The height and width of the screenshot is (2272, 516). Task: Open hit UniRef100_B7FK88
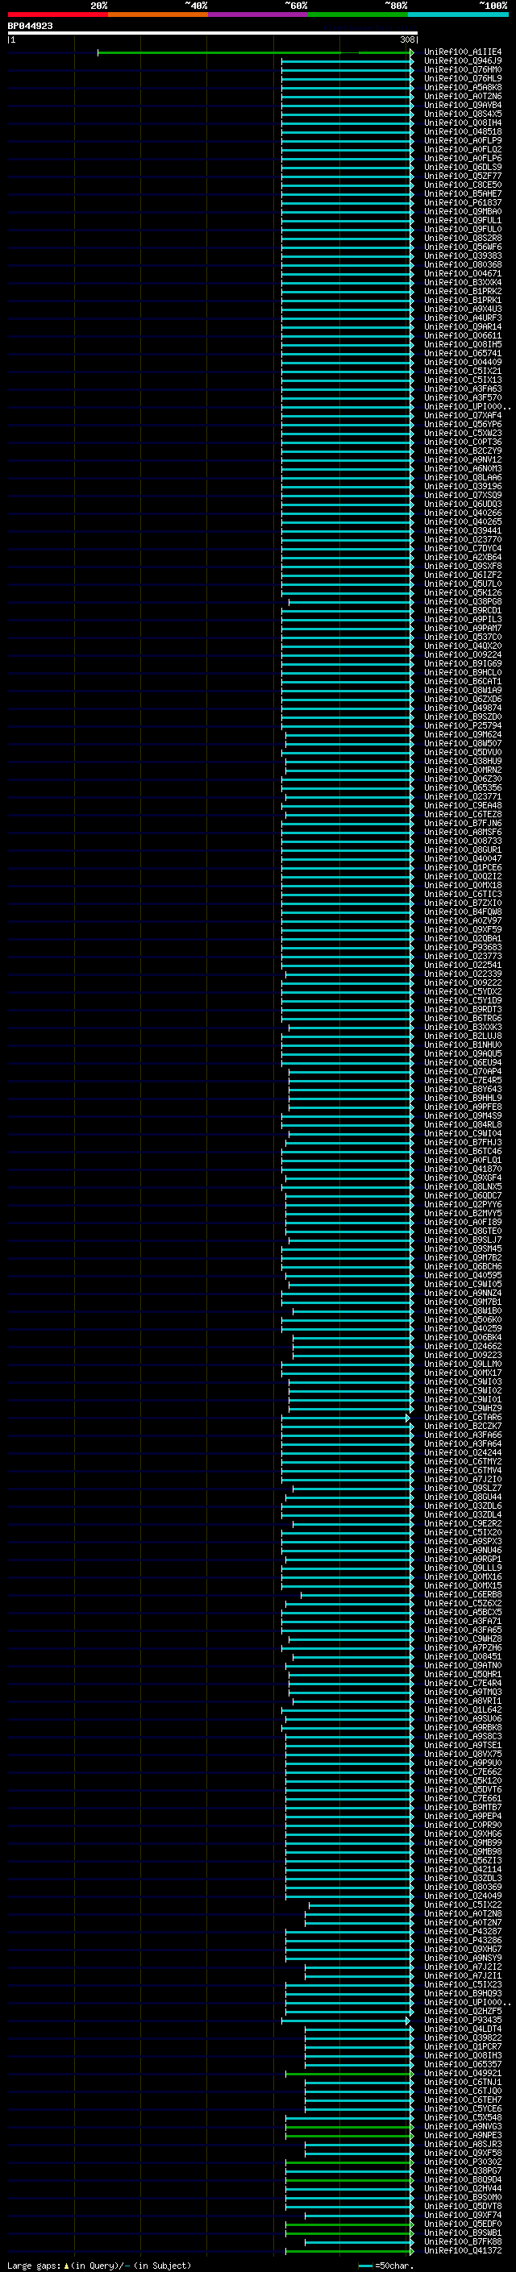(x=463, y=2242)
